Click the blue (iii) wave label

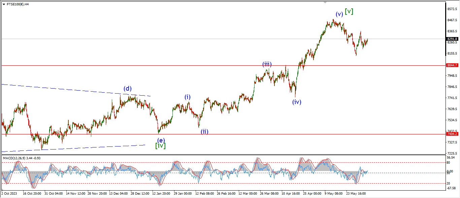tap(267, 64)
